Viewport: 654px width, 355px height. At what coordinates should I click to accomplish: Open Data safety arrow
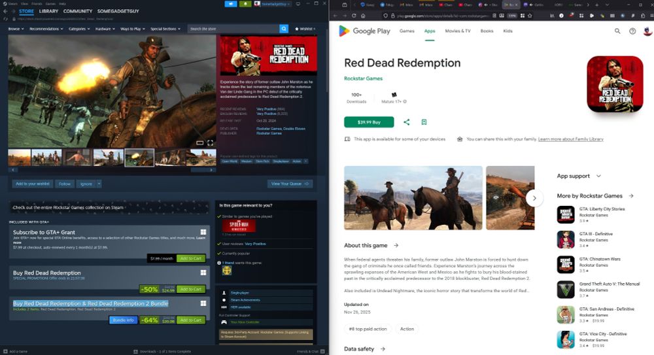click(x=383, y=348)
